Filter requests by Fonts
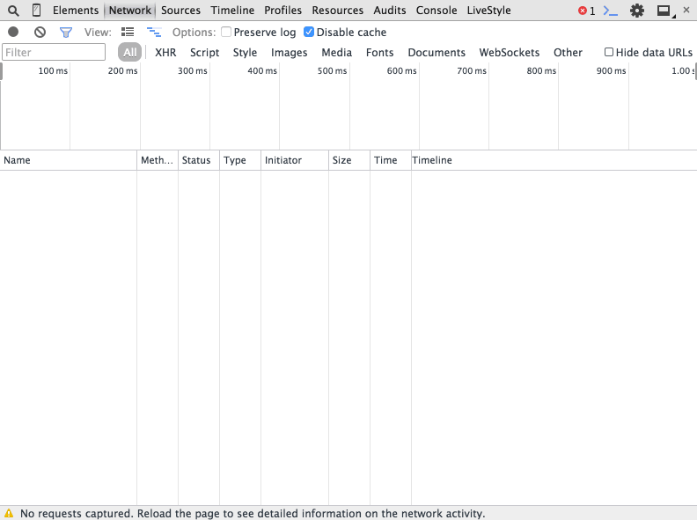Screen dimensions: 697x520 click(x=379, y=53)
